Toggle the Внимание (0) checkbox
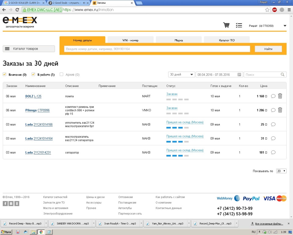This screenshot has width=293, height=235. click(x=5, y=74)
